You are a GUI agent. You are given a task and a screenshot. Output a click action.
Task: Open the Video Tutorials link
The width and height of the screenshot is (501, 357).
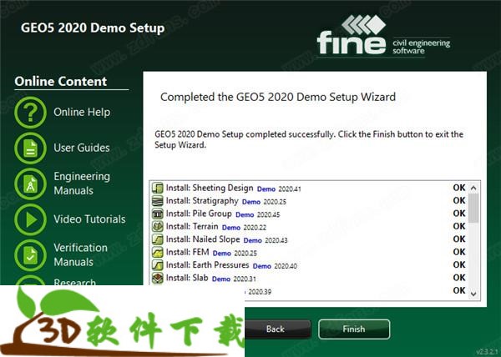89,219
